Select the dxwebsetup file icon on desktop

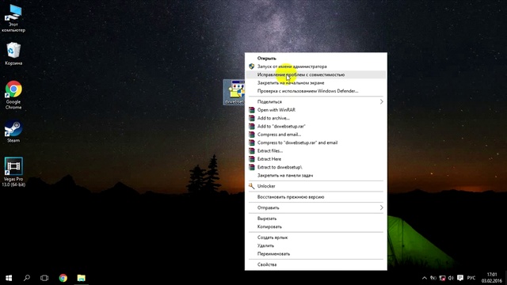[x=234, y=93]
